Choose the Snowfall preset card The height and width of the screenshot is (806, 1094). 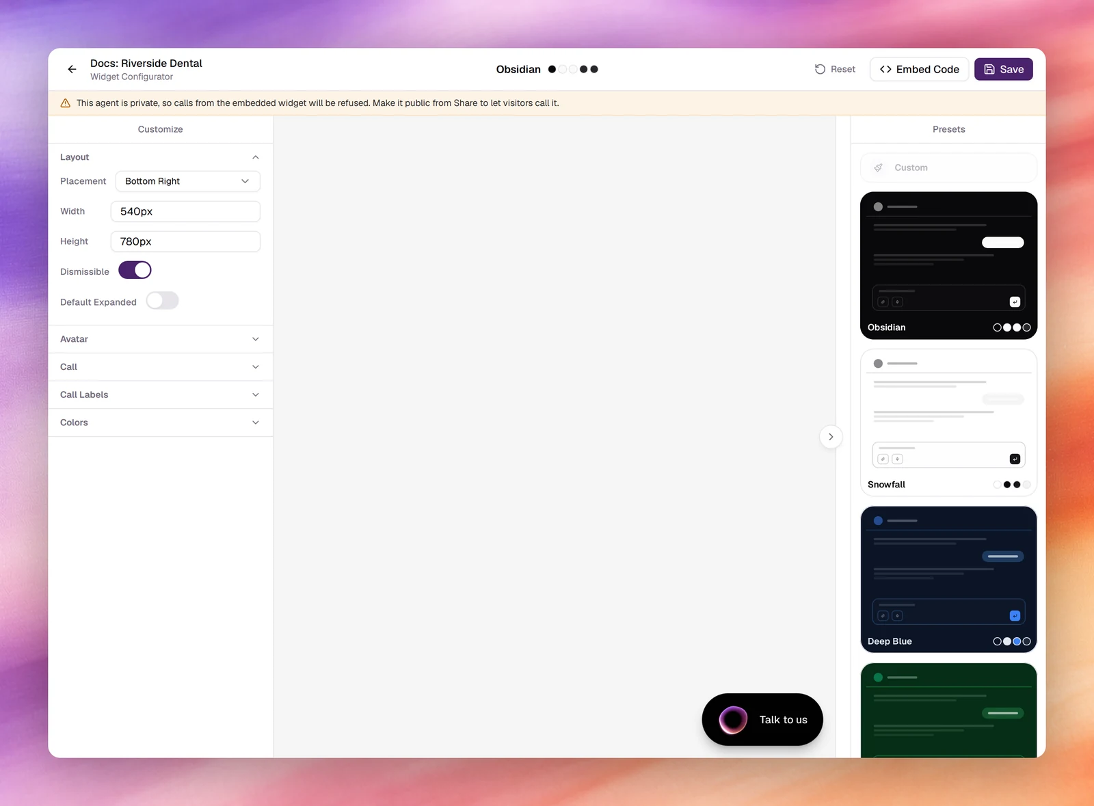click(x=948, y=422)
